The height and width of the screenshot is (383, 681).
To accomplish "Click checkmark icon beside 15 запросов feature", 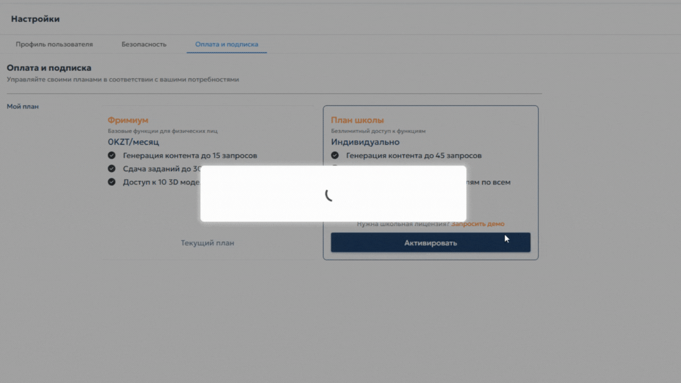I will coord(112,155).
